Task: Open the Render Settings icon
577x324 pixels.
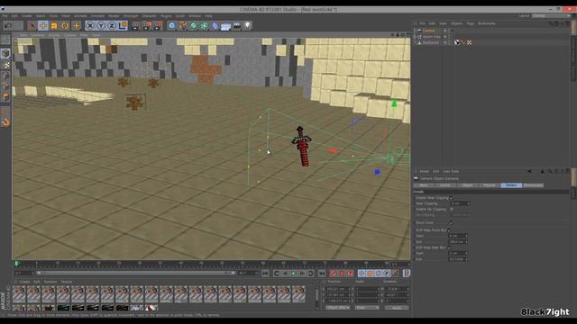Action: pos(159,25)
